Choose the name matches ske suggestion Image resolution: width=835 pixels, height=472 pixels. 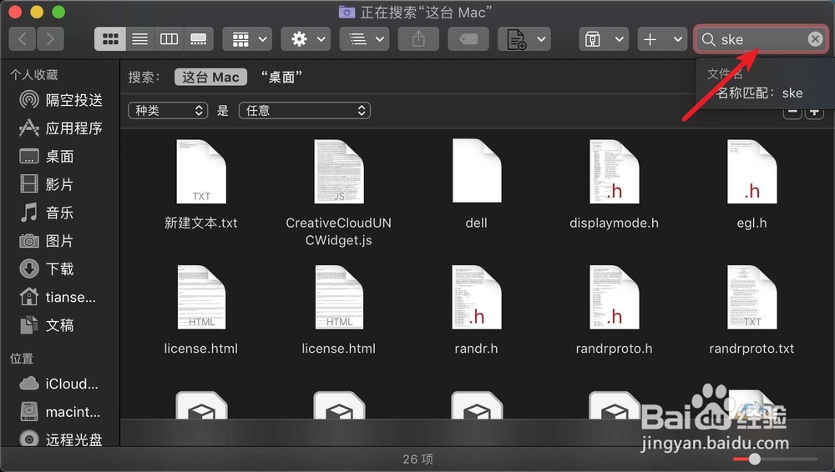click(759, 93)
